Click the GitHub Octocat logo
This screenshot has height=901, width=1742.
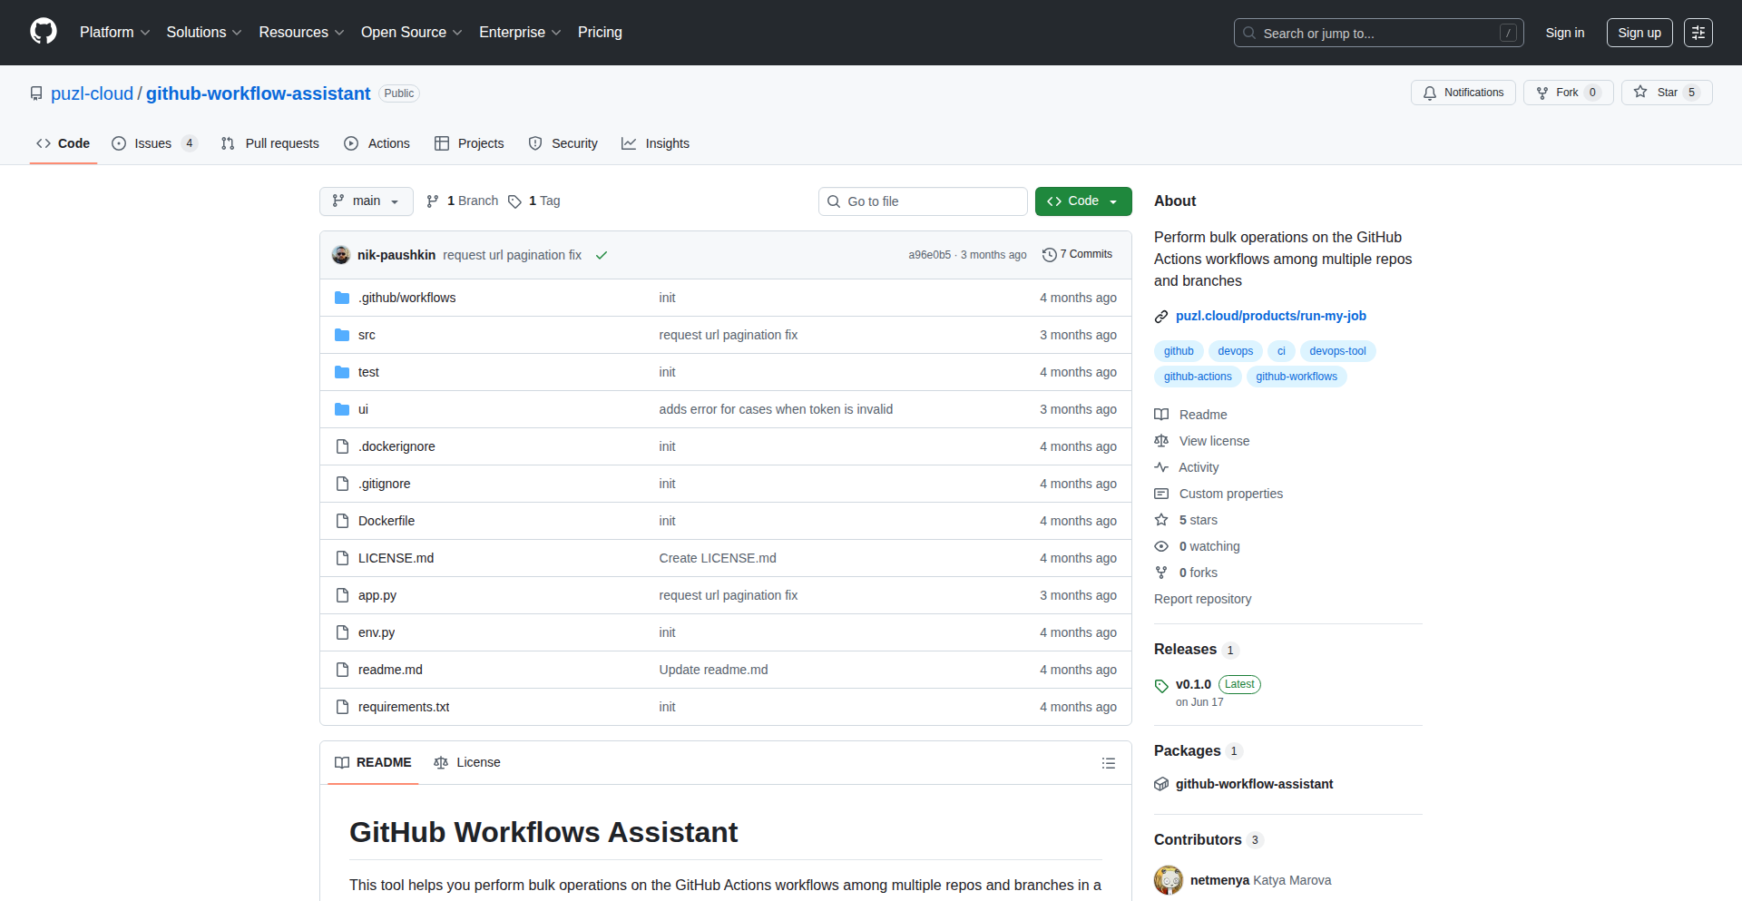tap(42, 32)
